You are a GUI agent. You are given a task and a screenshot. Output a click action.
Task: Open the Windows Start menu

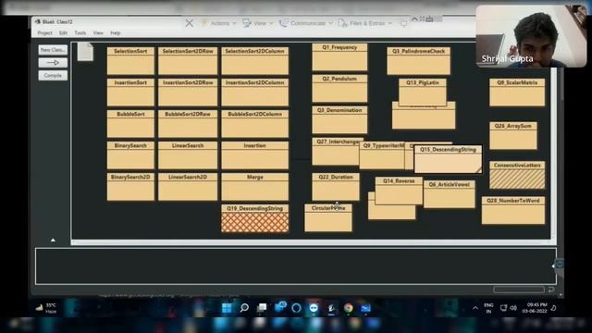pyautogui.click(x=227, y=308)
